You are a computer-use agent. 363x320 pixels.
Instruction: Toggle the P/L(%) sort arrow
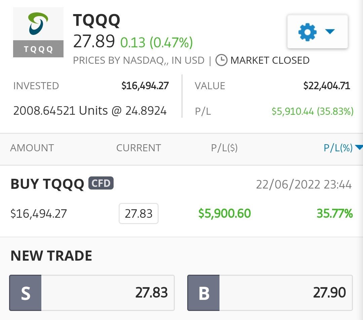pyautogui.click(x=359, y=147)
